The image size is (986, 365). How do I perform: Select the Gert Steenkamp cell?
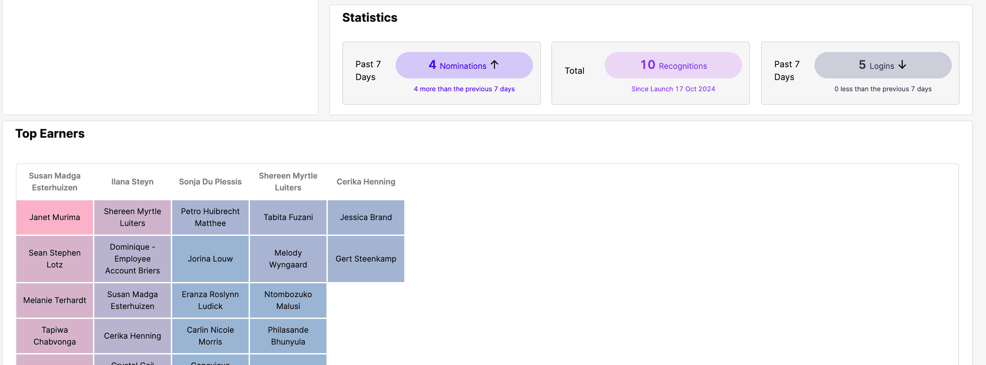365,259
